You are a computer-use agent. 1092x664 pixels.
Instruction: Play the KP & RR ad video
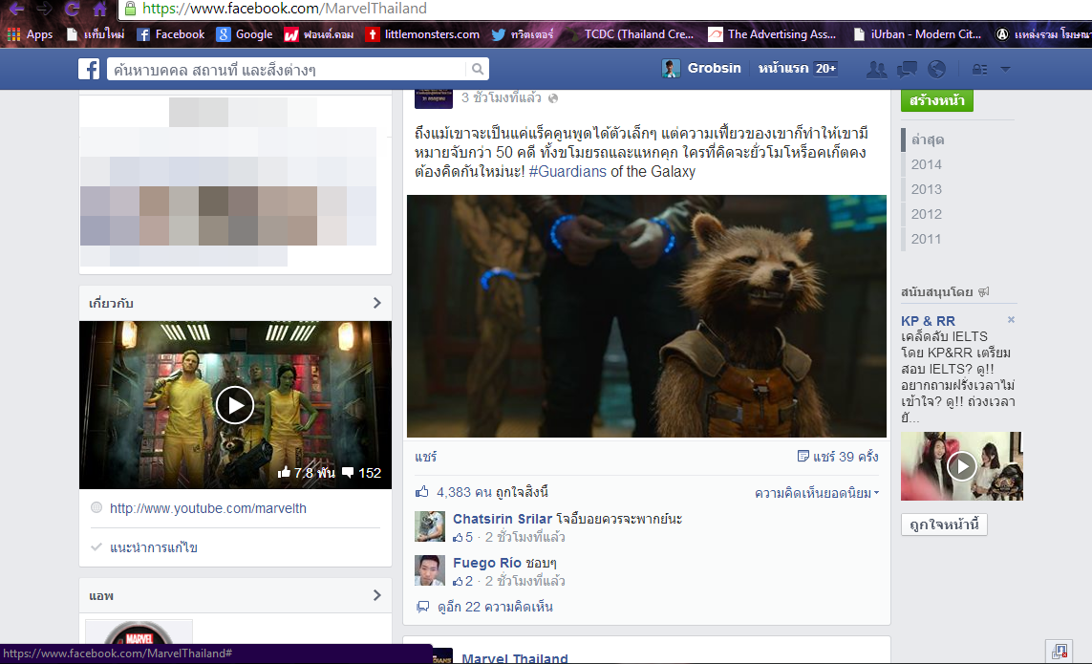click(962, 466)
